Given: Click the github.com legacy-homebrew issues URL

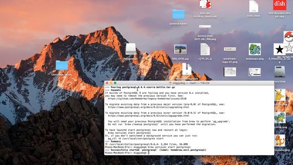Looking at the screenshot, I should (x=147, y=99).
